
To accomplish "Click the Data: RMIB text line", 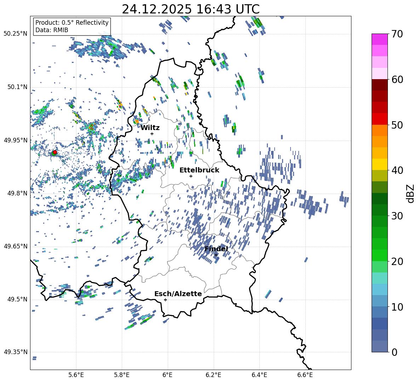I will pyautogui.click(x=52, y=30).
